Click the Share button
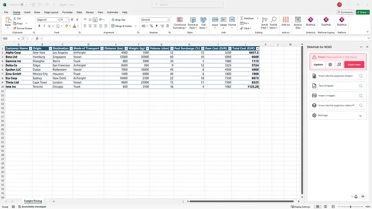This screenshot has width=372, height=209. pos(363,12)
